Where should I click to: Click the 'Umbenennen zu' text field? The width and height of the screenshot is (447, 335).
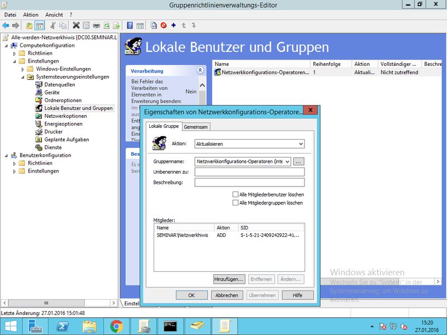[x=249, y=172]
